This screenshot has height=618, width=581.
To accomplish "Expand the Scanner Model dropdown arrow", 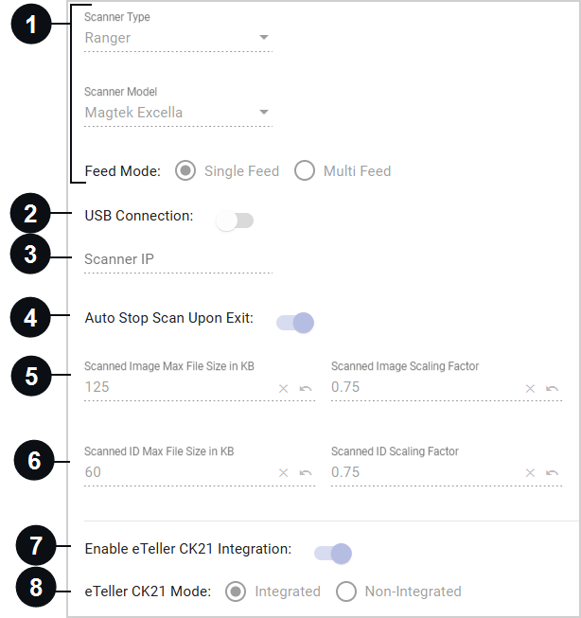I will coord(264,113).
